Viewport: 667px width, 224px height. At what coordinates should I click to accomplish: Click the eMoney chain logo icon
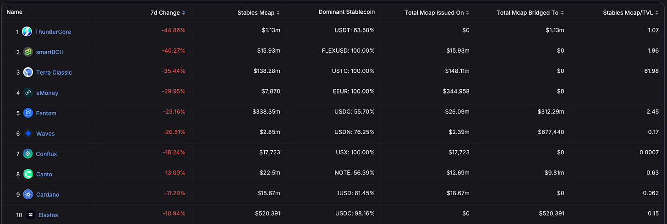point(28,93)
